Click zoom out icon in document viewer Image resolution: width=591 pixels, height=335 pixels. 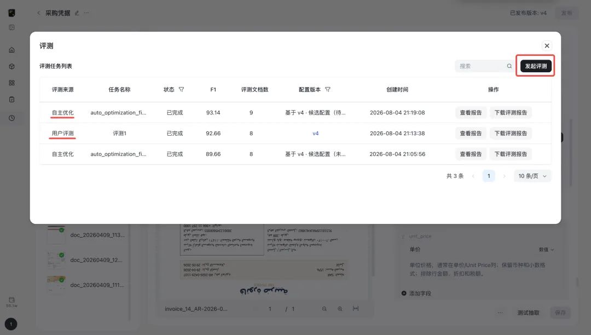324,309
